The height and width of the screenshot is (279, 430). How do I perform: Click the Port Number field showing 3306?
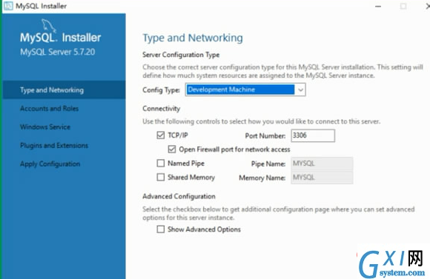click(313, 135)
